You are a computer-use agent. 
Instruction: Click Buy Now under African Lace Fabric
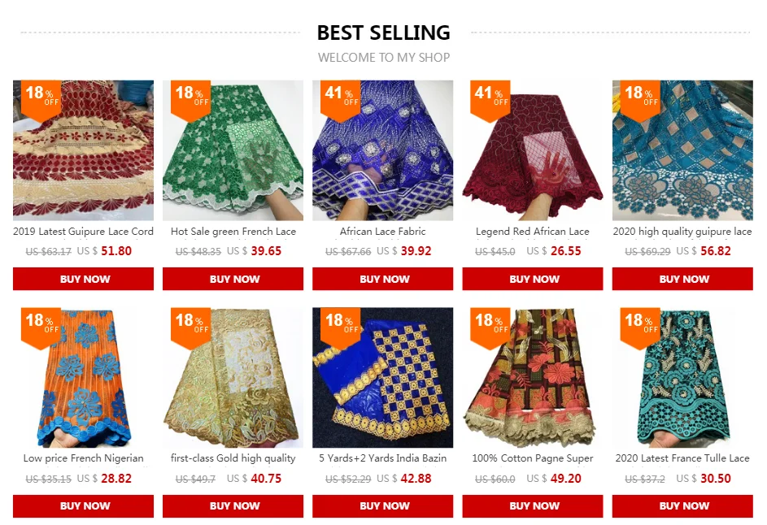(383, 279)
